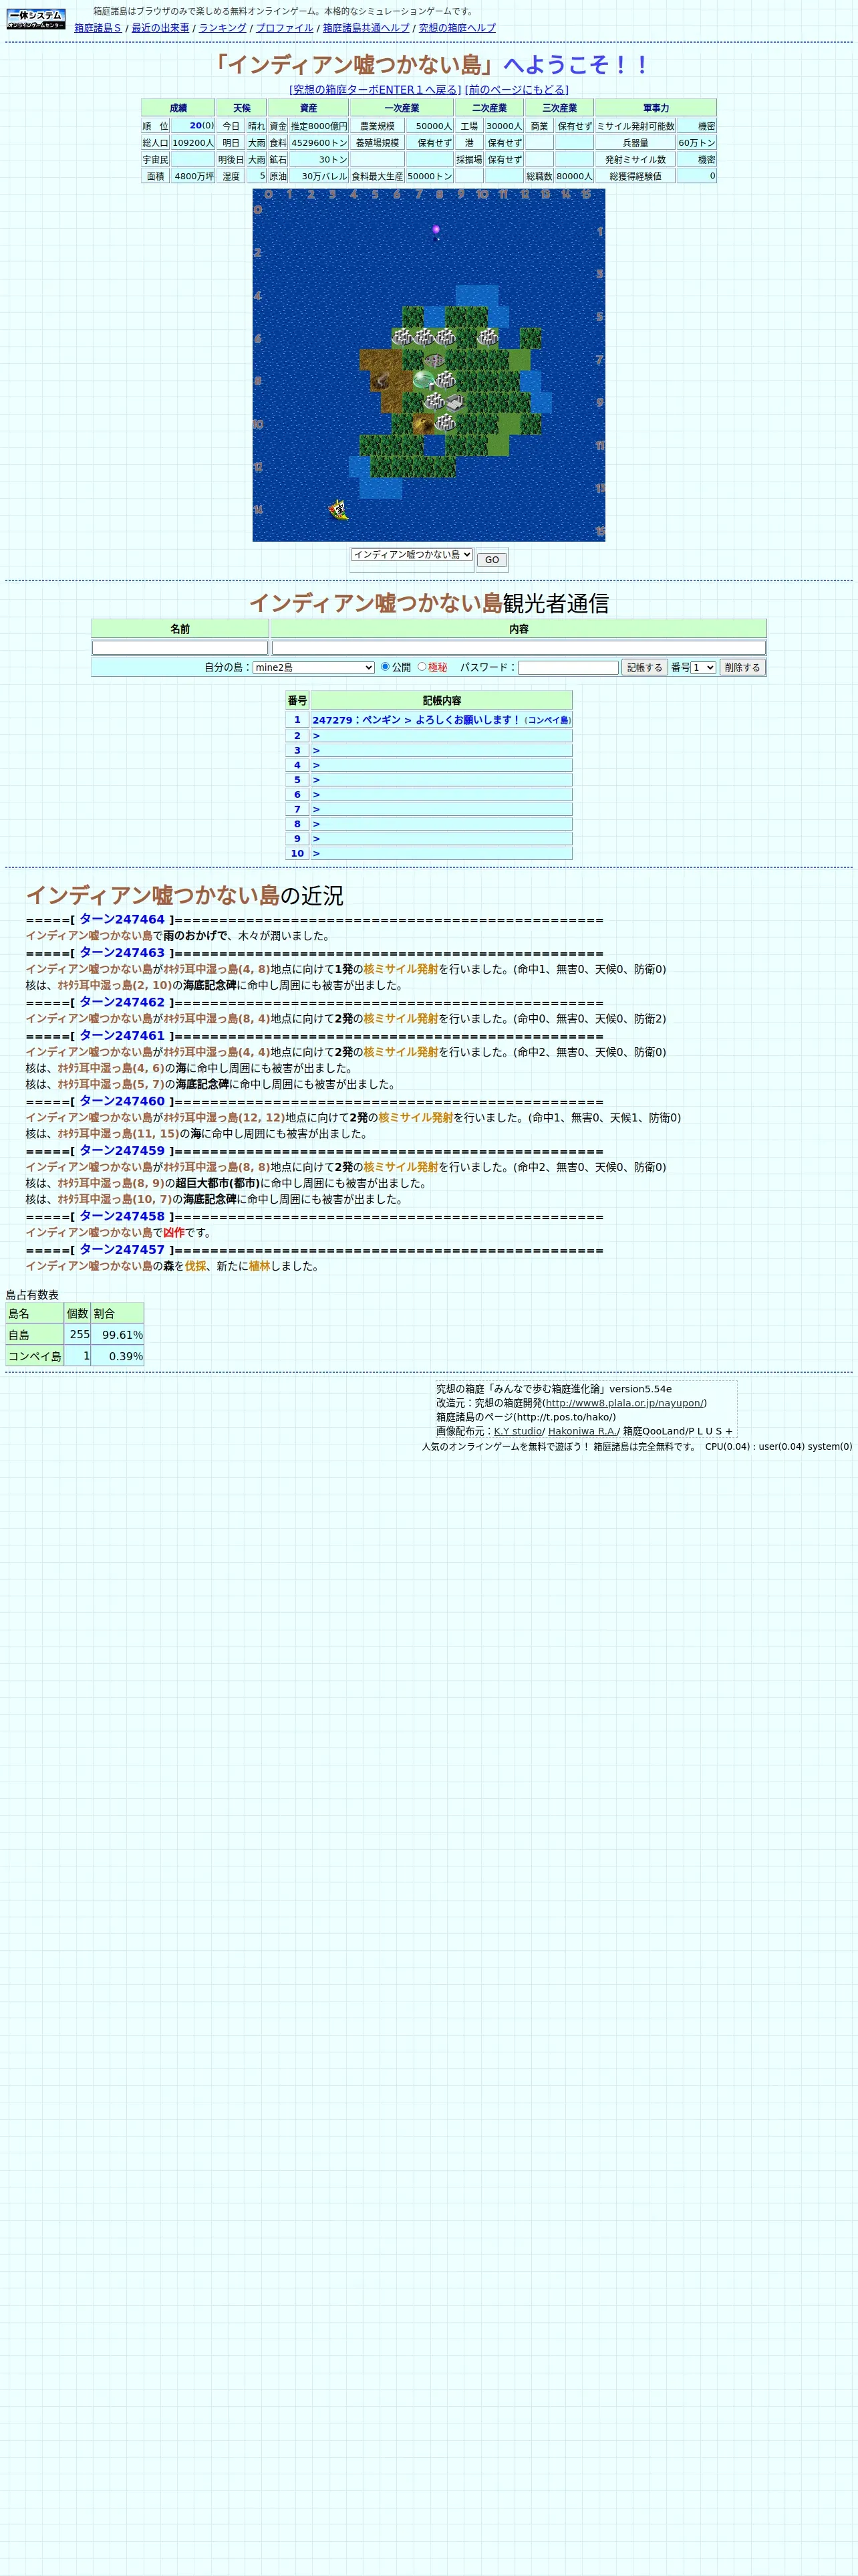Click the city tile right of the gold mountain
Image resolution: width=858 pixels, height=2576 pixels.
click(446, 424)
